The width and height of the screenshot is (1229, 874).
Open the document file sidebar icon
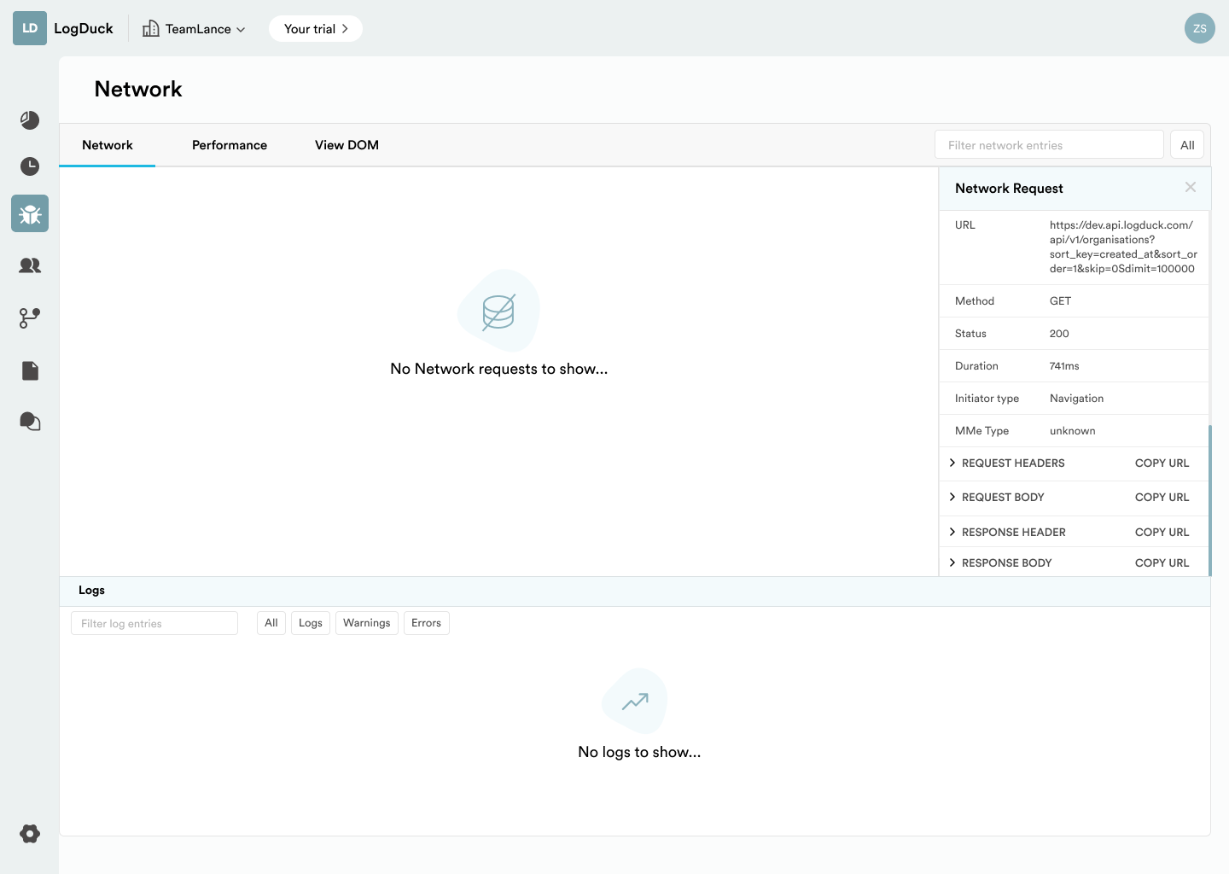click(x=30, y=370)
